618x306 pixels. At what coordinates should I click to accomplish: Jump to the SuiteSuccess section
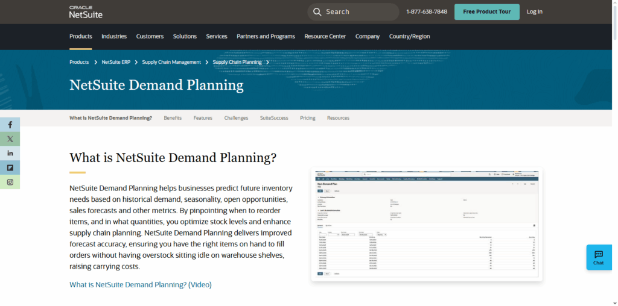click(x=274, y=118)
